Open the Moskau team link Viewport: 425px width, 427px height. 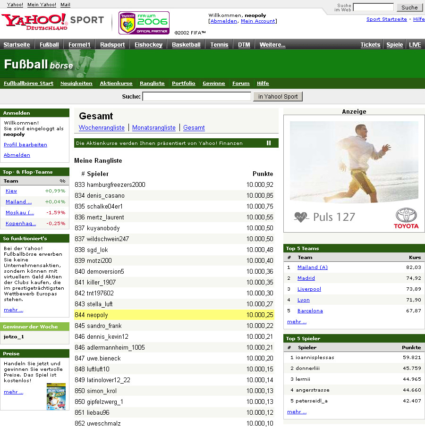[20, 213]
